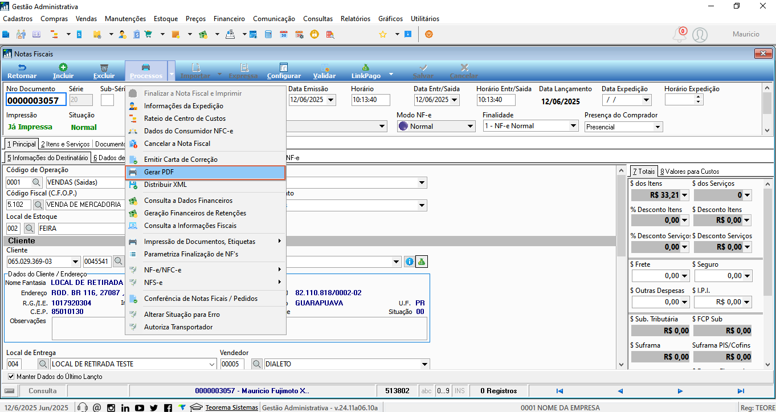Go to last record navigation button
The image size is (776, 412).
741,391
